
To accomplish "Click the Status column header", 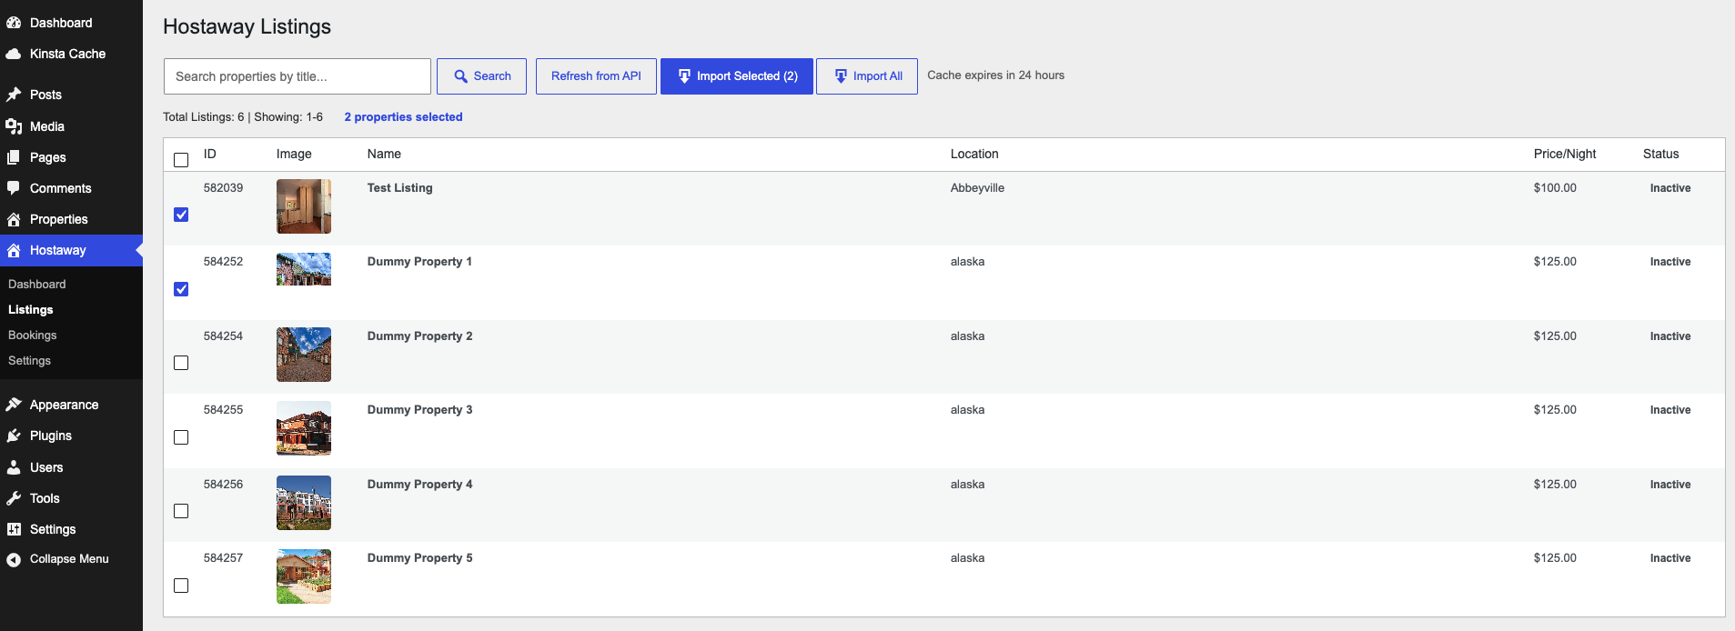I will click(1660, 154).
